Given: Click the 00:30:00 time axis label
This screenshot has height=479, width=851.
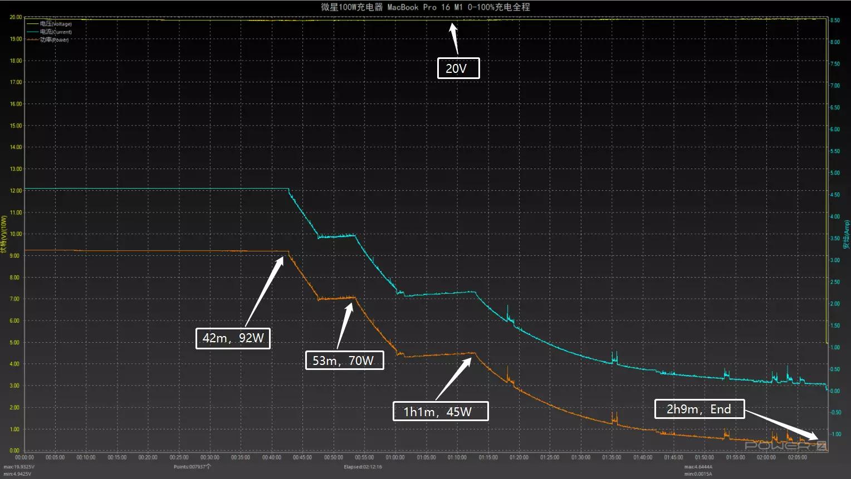Looking at the screenshot, I should 210,457.
